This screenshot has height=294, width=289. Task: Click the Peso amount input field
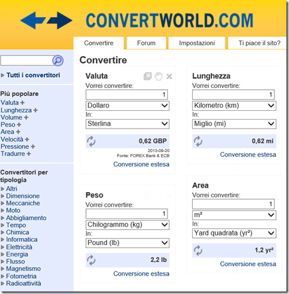coord(127,214)
